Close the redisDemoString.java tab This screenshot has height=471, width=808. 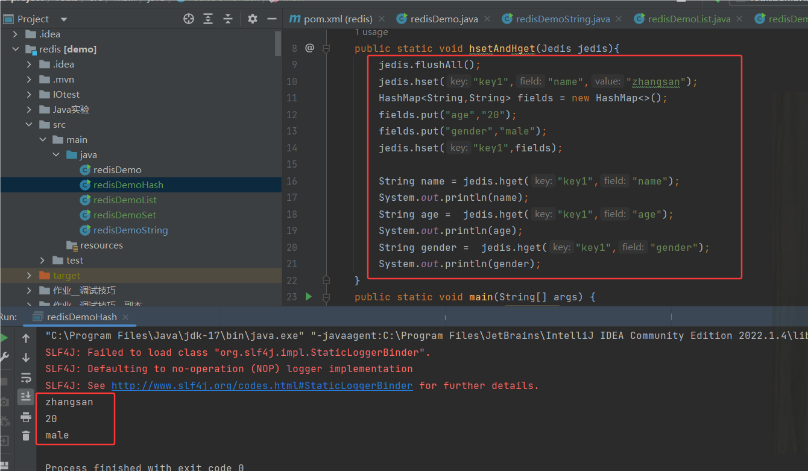619,19
